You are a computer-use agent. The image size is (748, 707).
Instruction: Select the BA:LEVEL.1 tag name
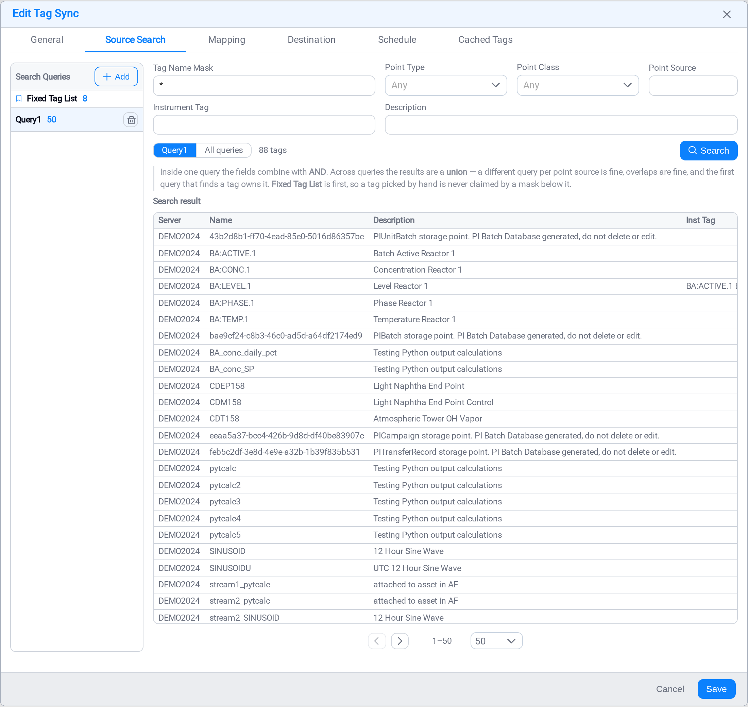(x=230, y=286)
